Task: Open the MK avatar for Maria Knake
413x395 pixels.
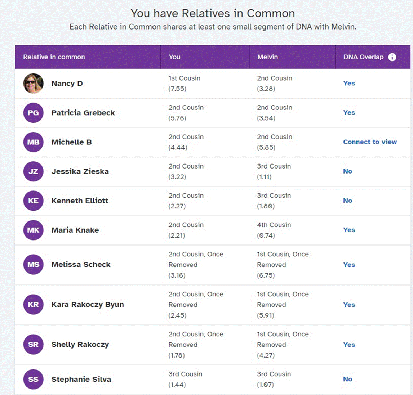Action: pyautogui.click(x=33, y=230)
